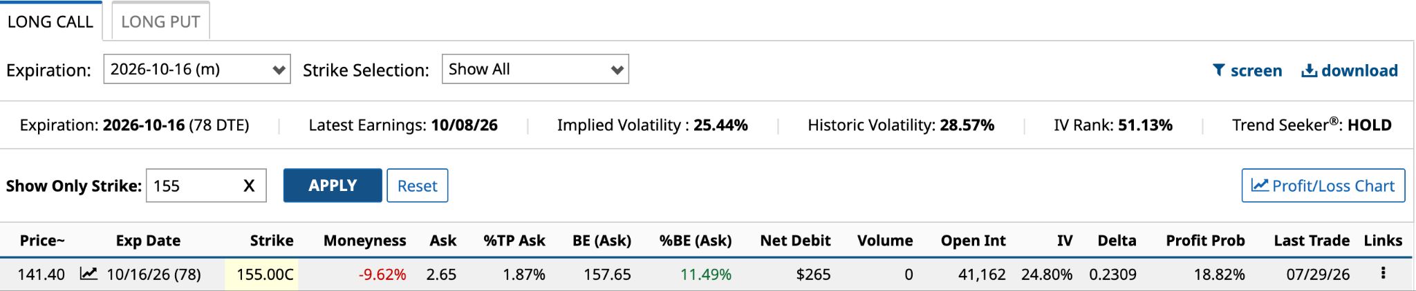Open the Profit/Loss Chart button
The width and height of the screenshot is (1416, 291).
[x=1323, y=185]
